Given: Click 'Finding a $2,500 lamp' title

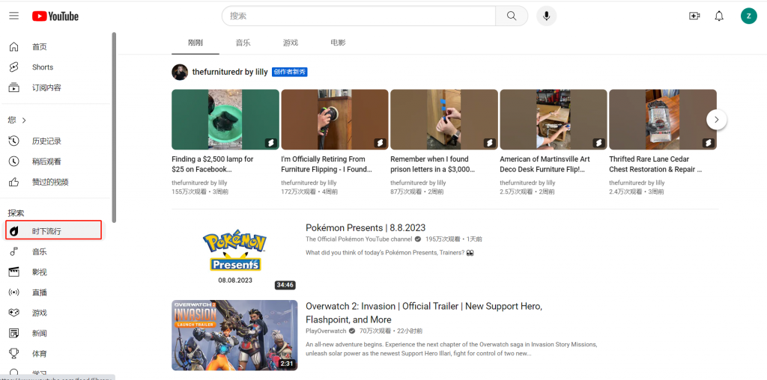Looking at the screenshot, I should (212, 164).
